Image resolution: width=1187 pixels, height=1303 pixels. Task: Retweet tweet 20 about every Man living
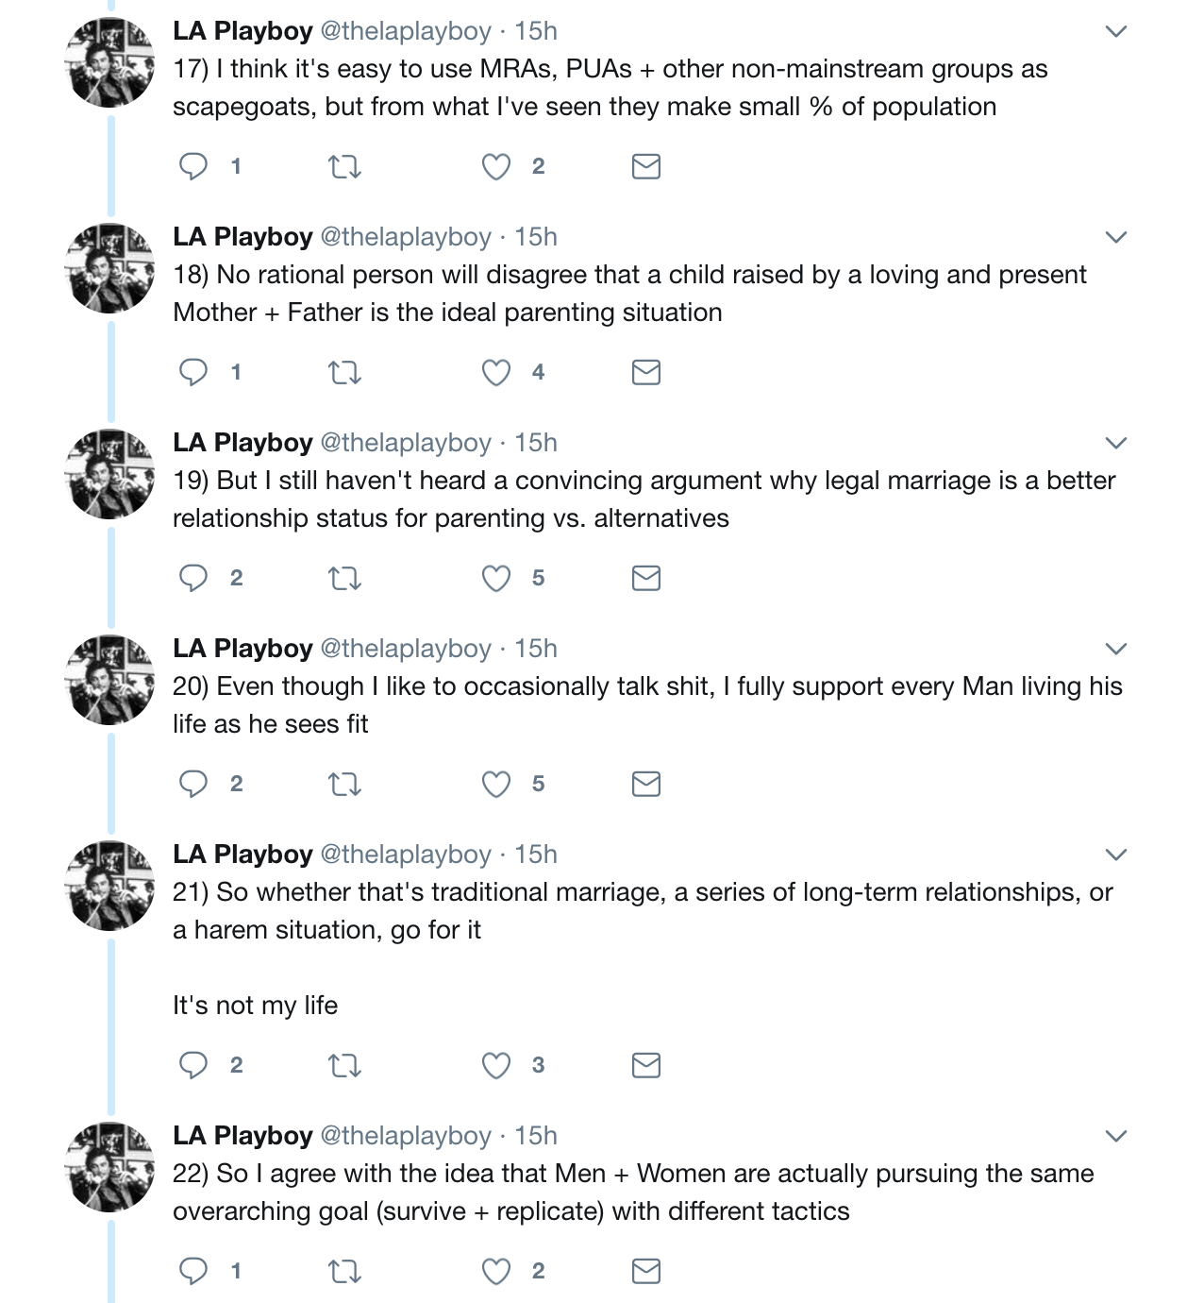(344, 784)
